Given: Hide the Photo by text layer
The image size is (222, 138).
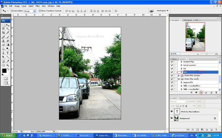Looking at the screenshot, I should click(x=171, y=112).
